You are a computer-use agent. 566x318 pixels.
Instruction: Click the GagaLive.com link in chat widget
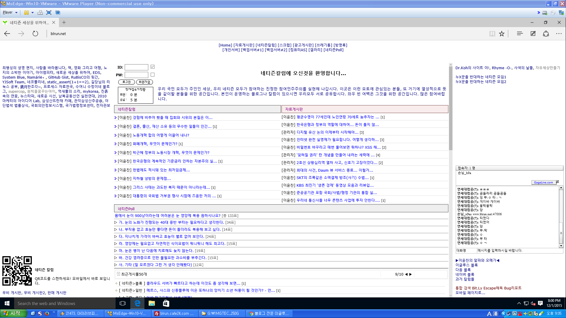[543, 182]
